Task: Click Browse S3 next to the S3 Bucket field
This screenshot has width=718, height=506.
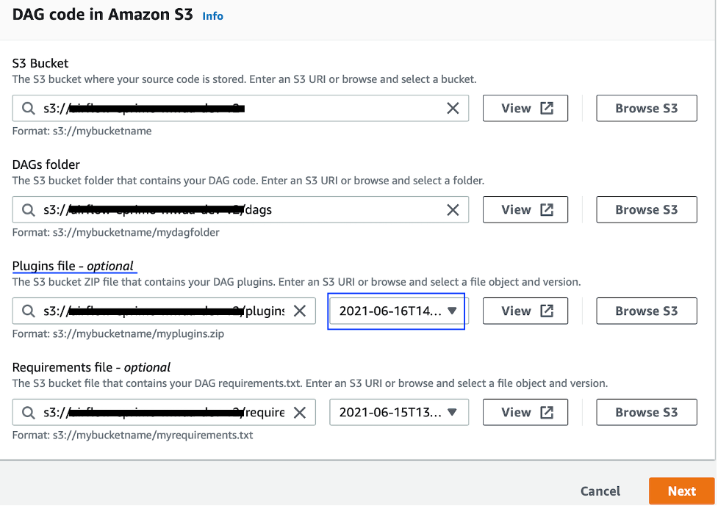Action: (646, 108)
